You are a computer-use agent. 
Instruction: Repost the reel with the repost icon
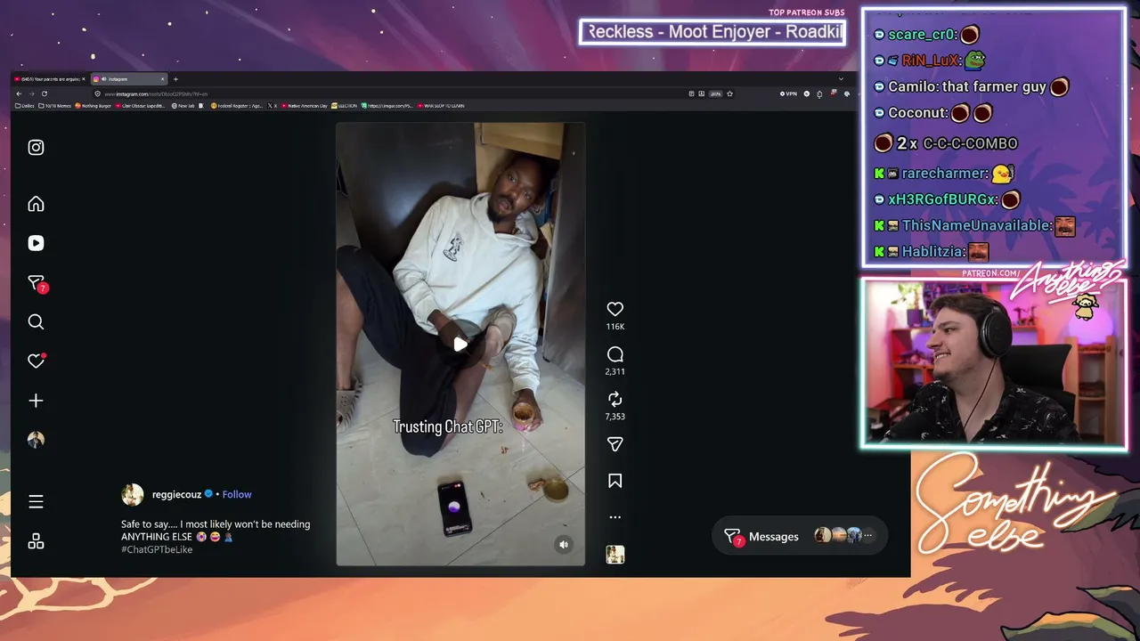(615, 400)
